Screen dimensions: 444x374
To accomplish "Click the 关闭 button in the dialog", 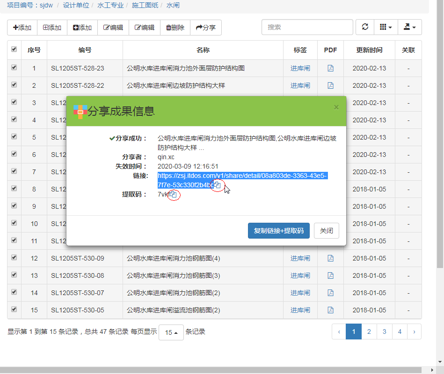I will (326, 231).
